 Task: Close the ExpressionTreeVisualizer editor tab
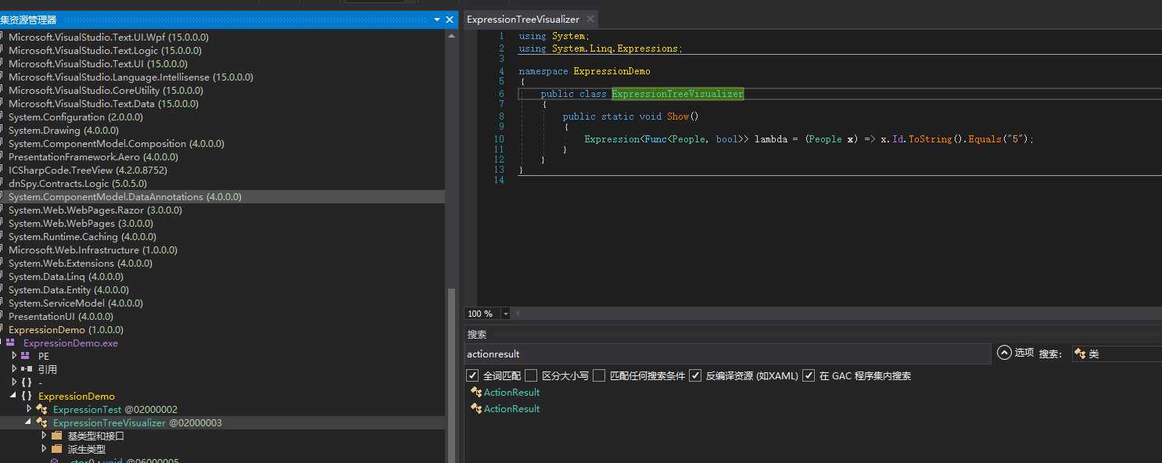[589, 20]
